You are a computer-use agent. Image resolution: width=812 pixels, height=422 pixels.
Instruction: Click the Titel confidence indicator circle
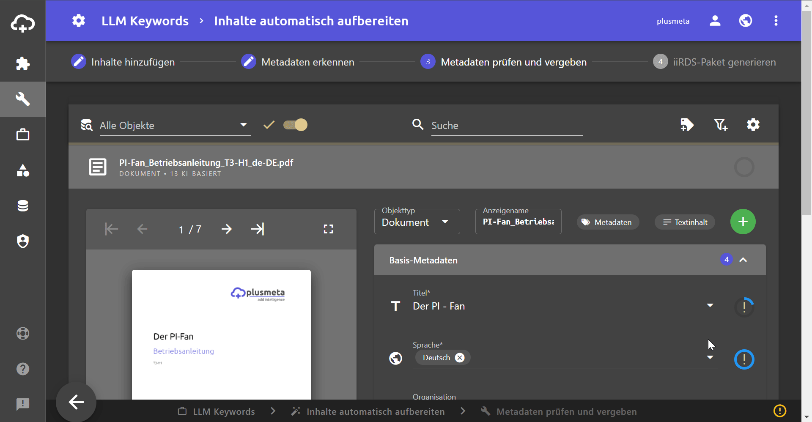click(744, 307)
